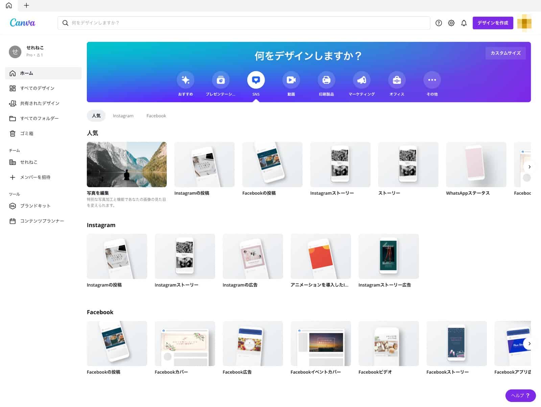Open the Facebook広告 thumbnail

pyautogui.click(x=253, y=343)
